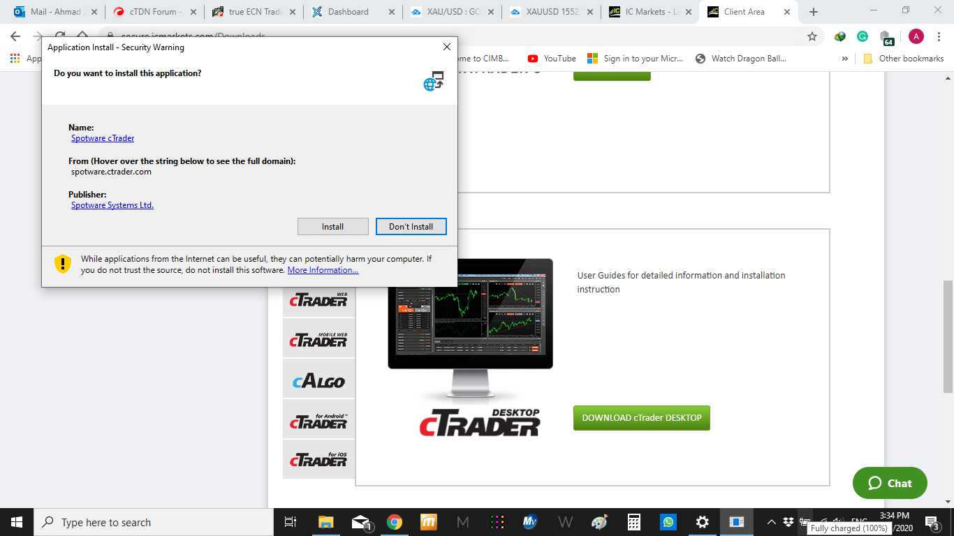Open Google Chrome from the taskbar
The width and height of the screenshot is (954, 536).
coord(395,522)
